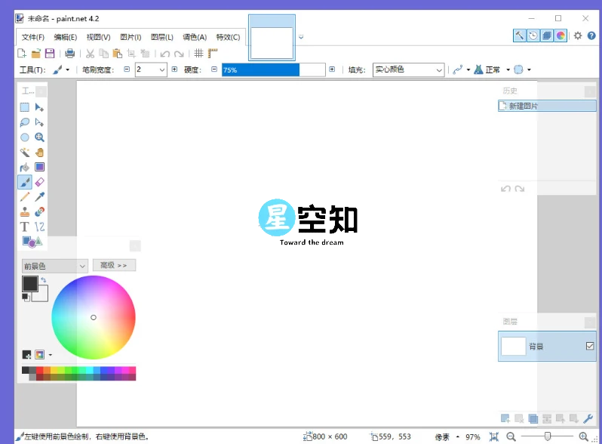Viewport: 602px width, 444px height.
Task: Click the Open file folder icon
Action: 35,53
